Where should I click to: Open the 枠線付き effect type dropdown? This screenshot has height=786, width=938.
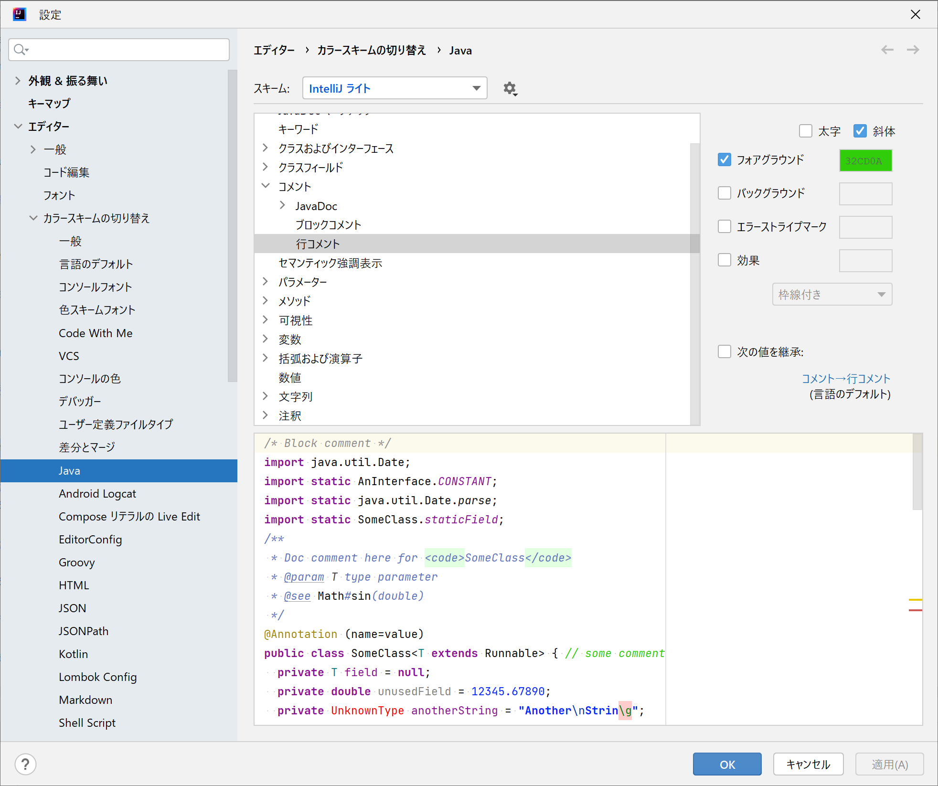(832, 294)
